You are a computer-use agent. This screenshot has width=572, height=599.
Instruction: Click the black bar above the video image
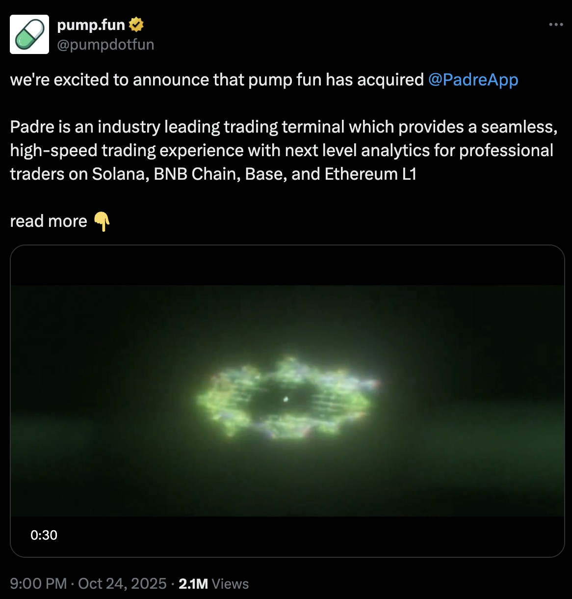tap(287, 265)
